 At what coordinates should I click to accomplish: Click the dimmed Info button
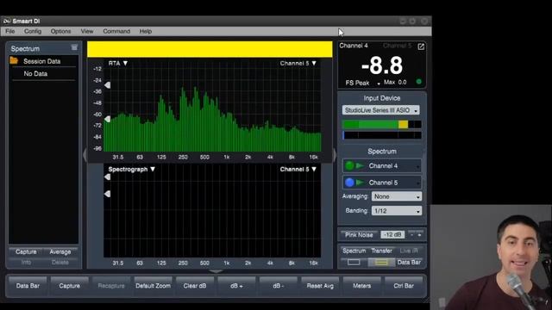[x=26, y=262]
